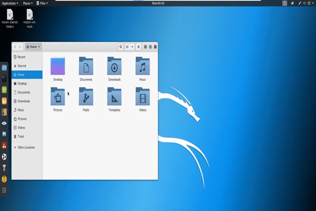Open the yellow circular app in dock
Viewport: 316px width, 211px height.
pyautogui.click(x=4, y=179)
